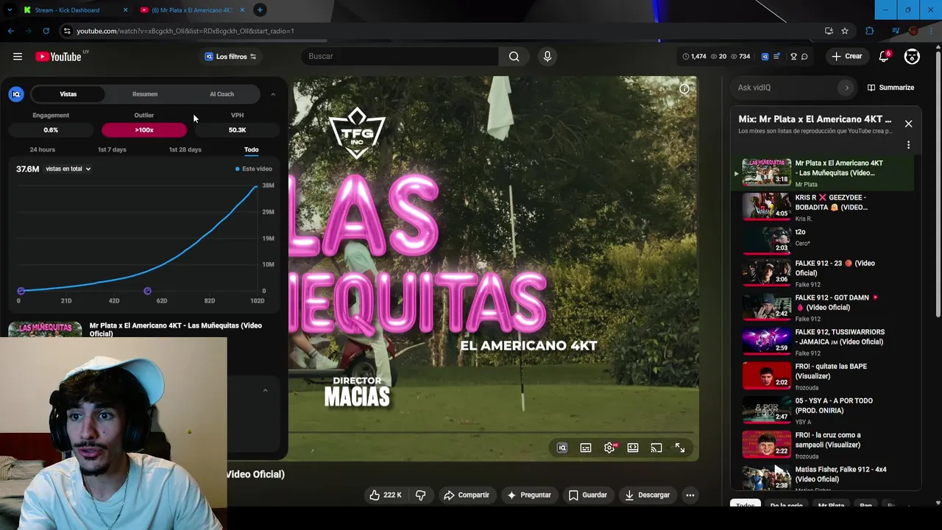Click the search magnifier button

pyautogui.click(x=514, y=57)
